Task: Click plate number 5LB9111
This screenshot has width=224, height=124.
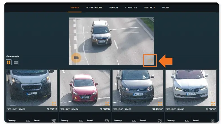Action: 52,109
